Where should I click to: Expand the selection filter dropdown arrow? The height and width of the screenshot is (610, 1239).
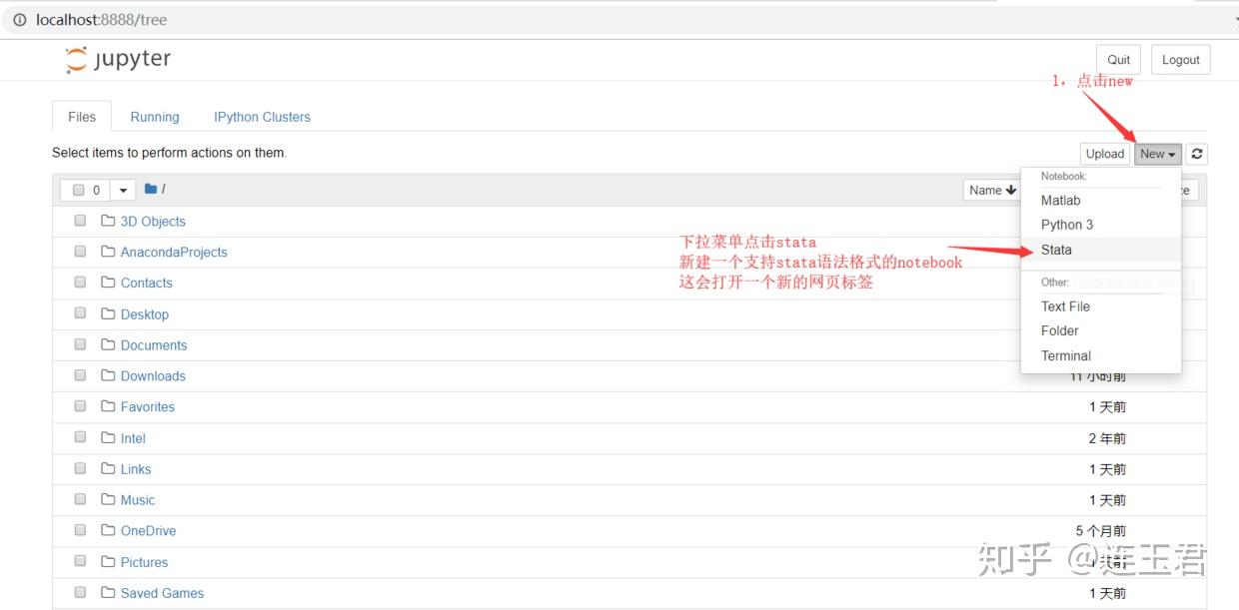(x=122, y=189)
